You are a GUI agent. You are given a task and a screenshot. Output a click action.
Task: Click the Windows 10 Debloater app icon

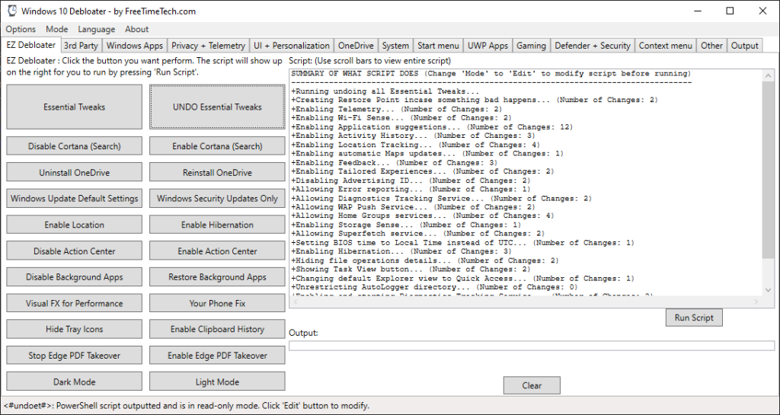(x=12, y=11)
